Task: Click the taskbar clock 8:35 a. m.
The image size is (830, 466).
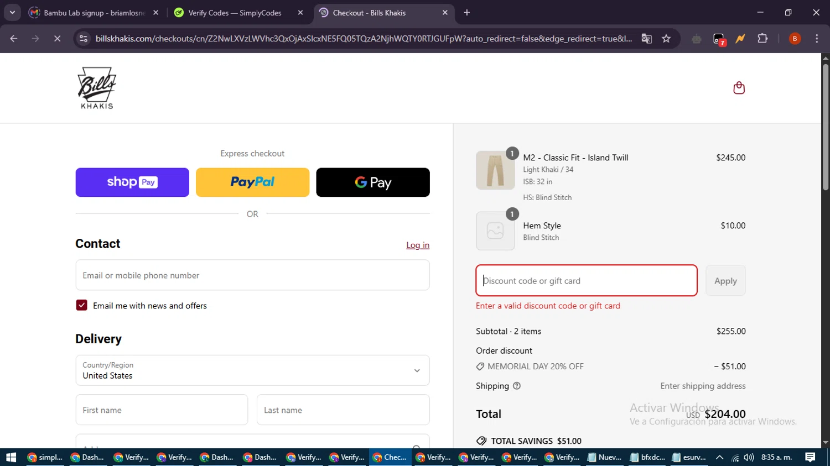Action: pos(776,457)
